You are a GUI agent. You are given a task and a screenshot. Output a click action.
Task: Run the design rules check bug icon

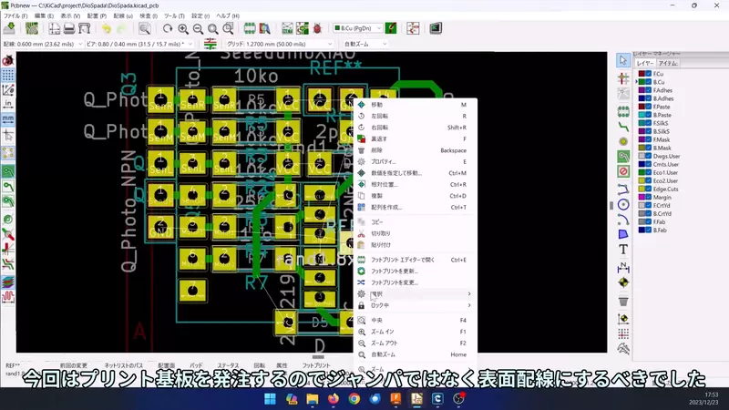pyautogui.click(x=317, y=29)
